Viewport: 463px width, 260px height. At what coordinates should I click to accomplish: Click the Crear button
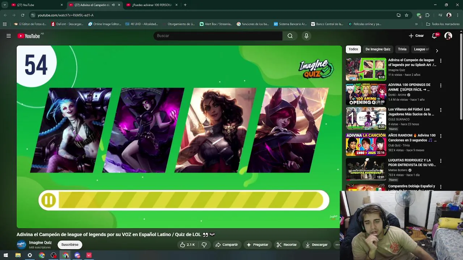[x=416, y=36]
